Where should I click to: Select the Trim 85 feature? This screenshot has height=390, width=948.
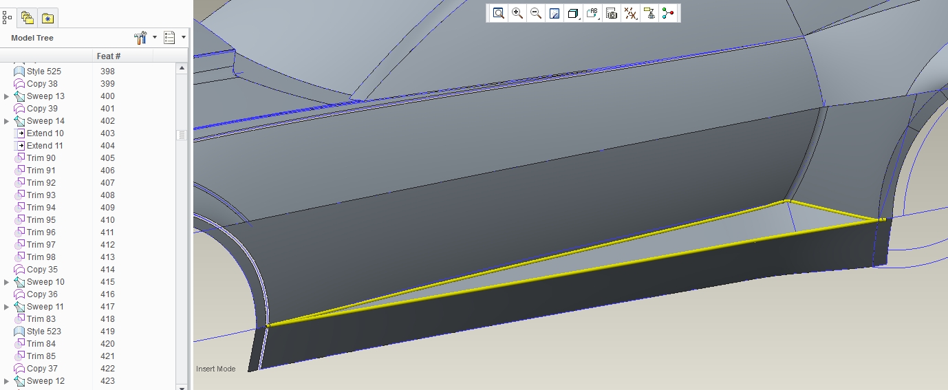41,356
